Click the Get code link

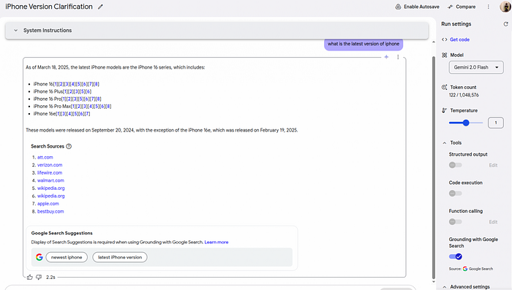pyautogui.click(x=459, y=39)
